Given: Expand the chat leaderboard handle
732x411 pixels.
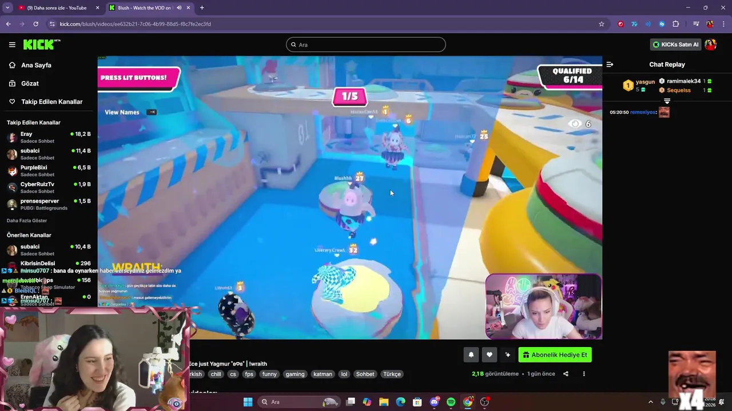Looking at the screenshot, I should tap(667, 101).
